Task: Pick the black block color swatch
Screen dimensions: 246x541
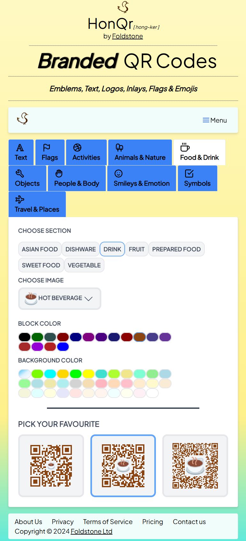Action: coord(25,337)
